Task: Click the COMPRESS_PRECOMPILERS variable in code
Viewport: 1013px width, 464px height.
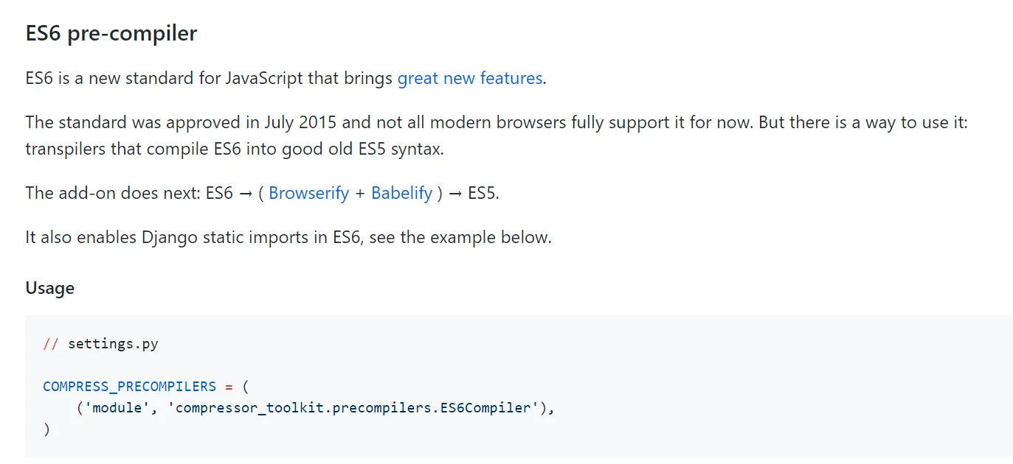Action: [130, 387]
